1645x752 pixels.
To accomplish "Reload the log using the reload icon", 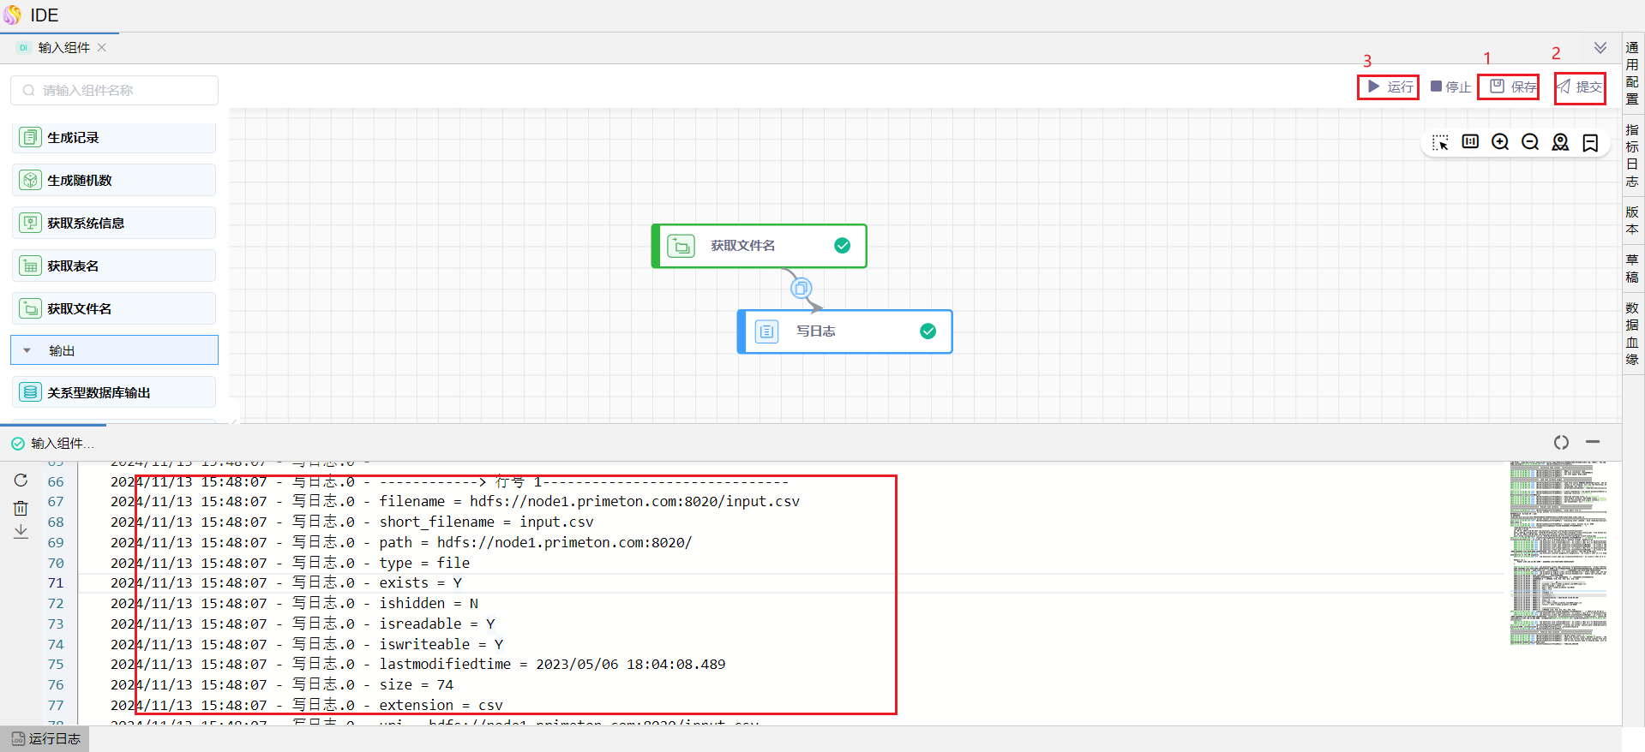I will (x=21, y=480).
